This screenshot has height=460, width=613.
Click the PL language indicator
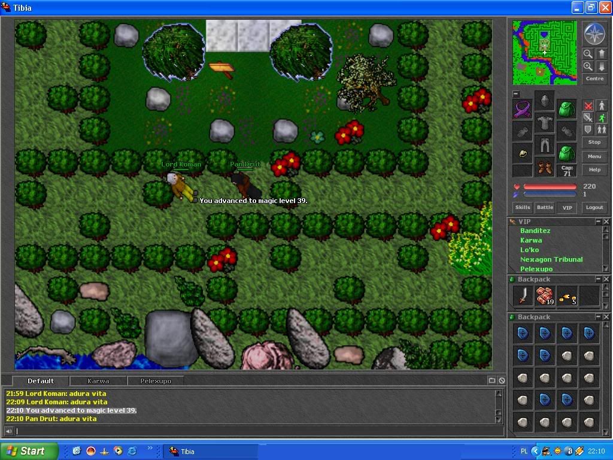(524, 451)
